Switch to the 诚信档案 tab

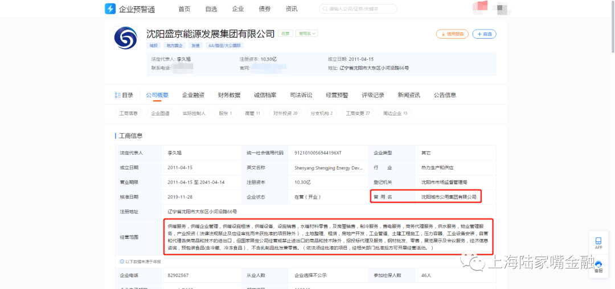[265, 95]
